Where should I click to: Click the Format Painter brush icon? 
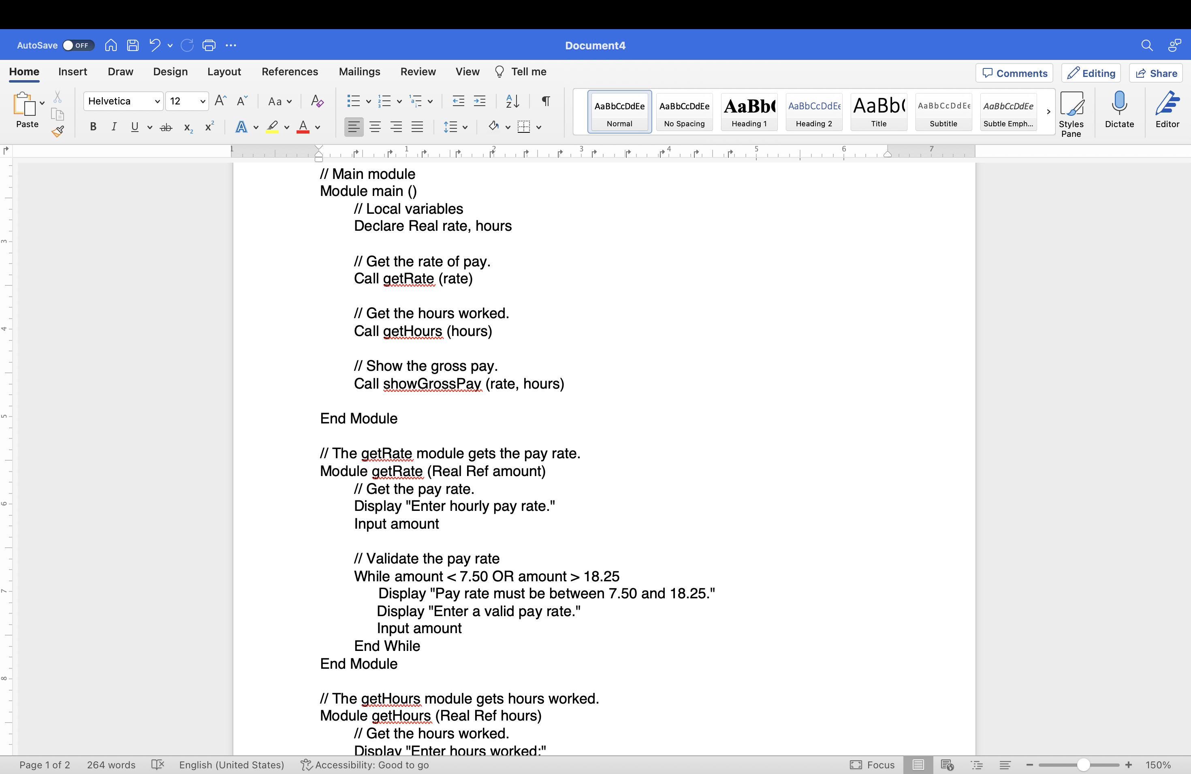(x=58, y=132)
